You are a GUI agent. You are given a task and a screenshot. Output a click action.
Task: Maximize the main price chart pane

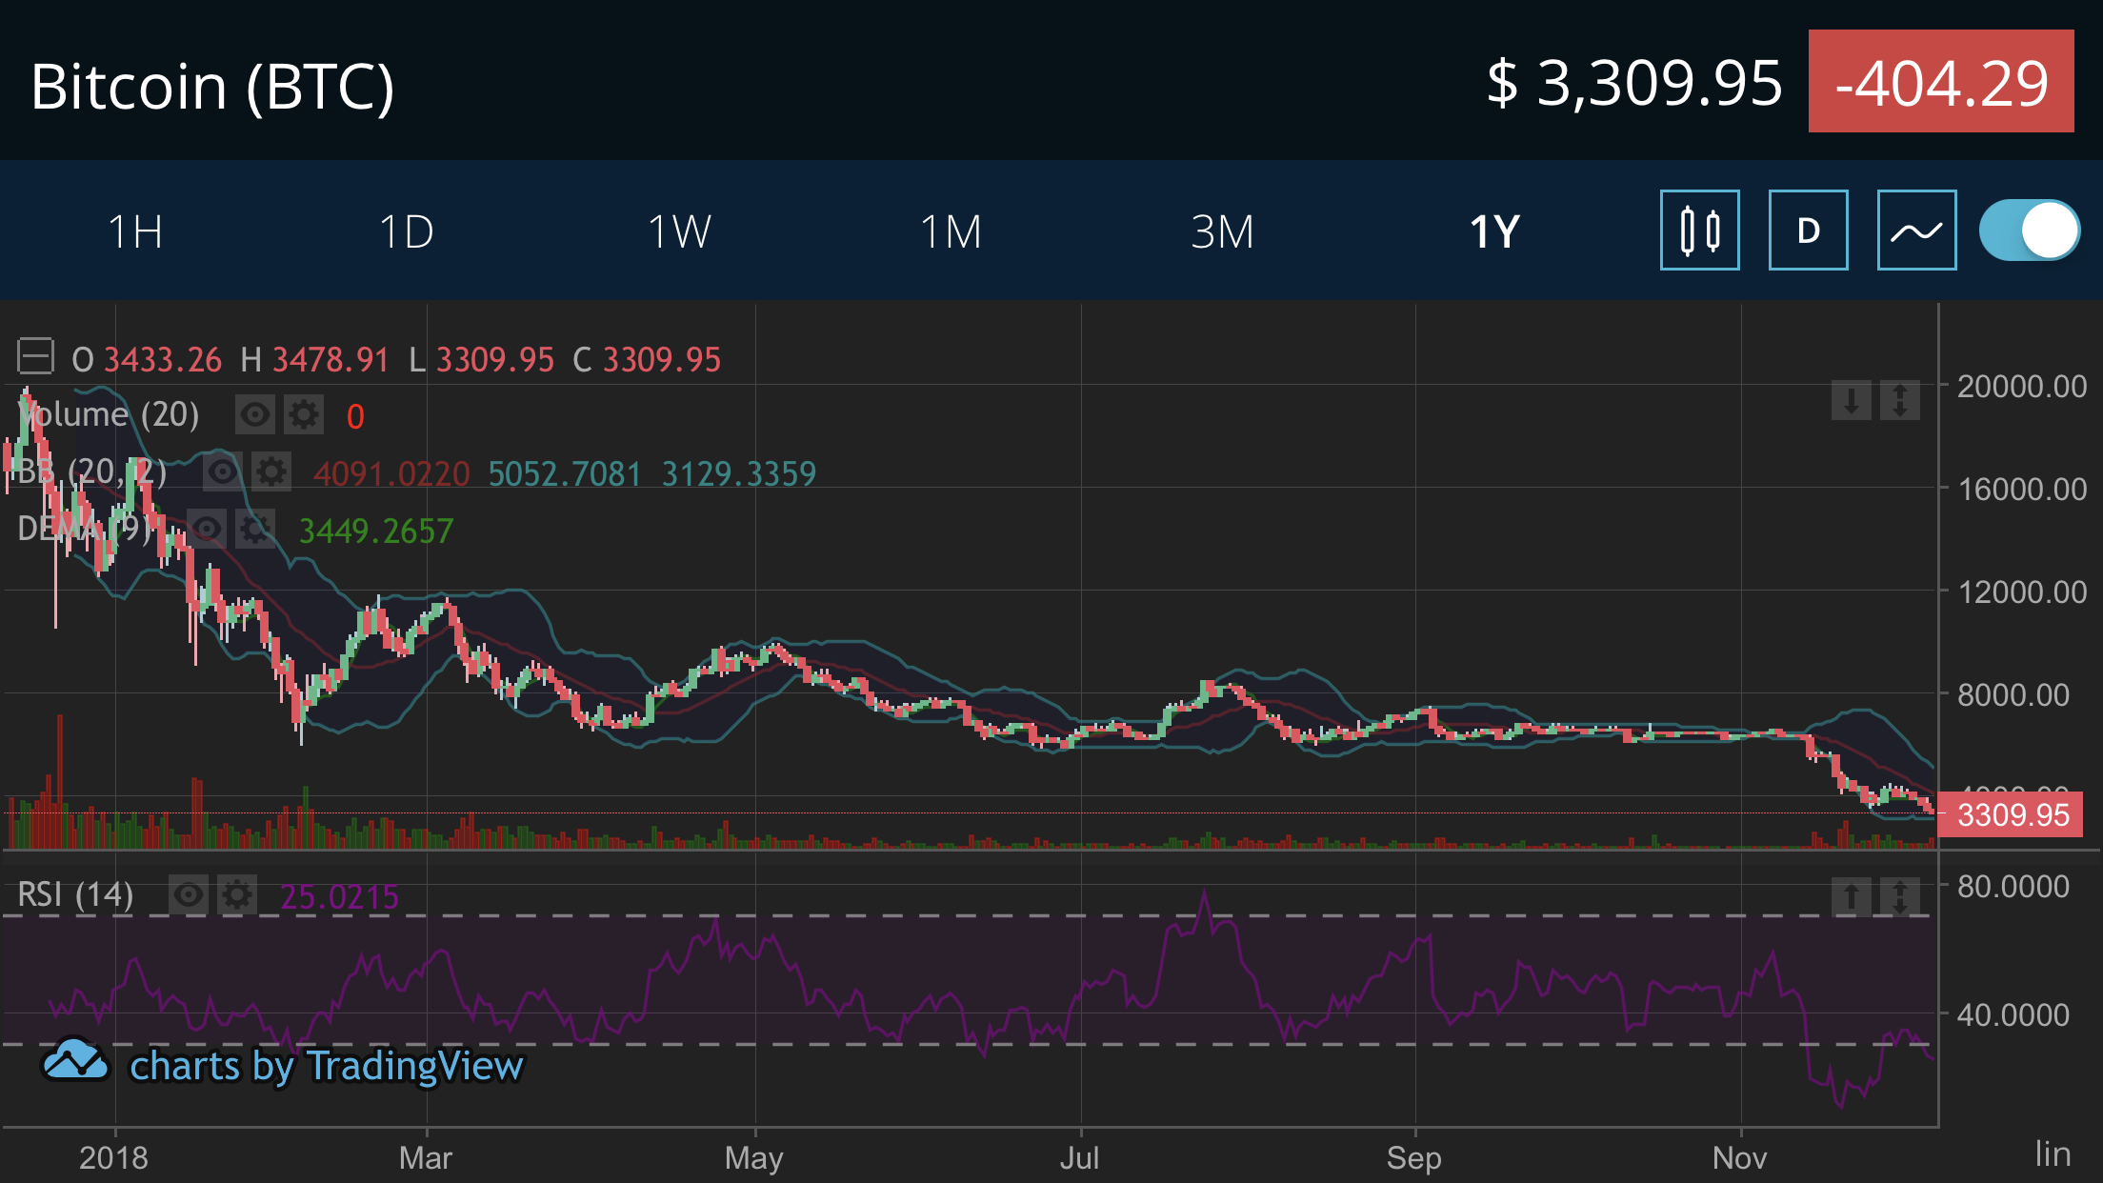(1899, 401)
